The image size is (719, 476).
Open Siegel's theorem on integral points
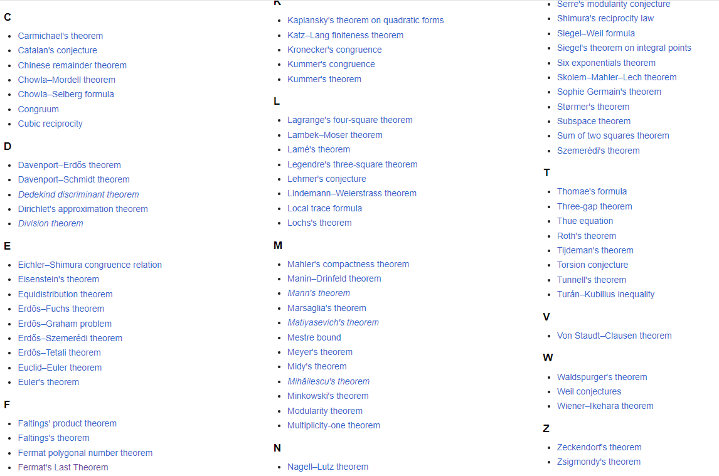[624, 48]
